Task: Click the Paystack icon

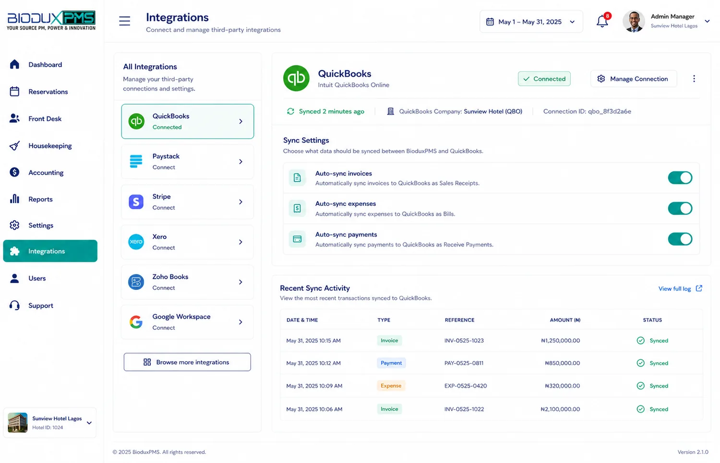Action: 136,162
